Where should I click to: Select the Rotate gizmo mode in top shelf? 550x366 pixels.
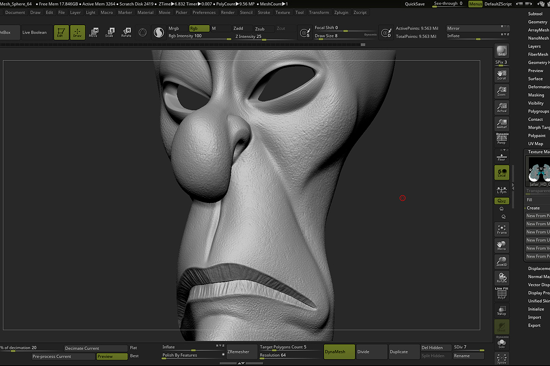point(126,32)
